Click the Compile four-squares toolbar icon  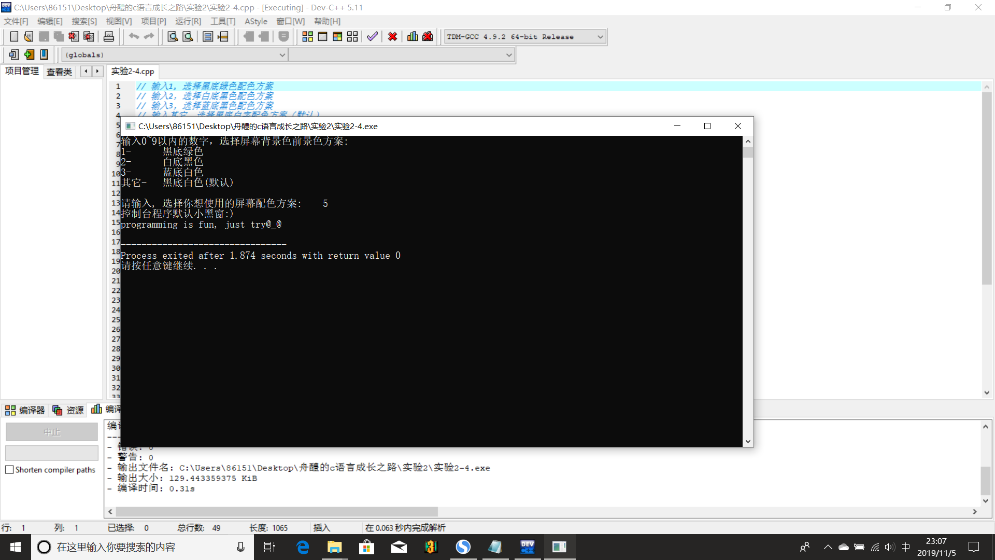(307, 37)
